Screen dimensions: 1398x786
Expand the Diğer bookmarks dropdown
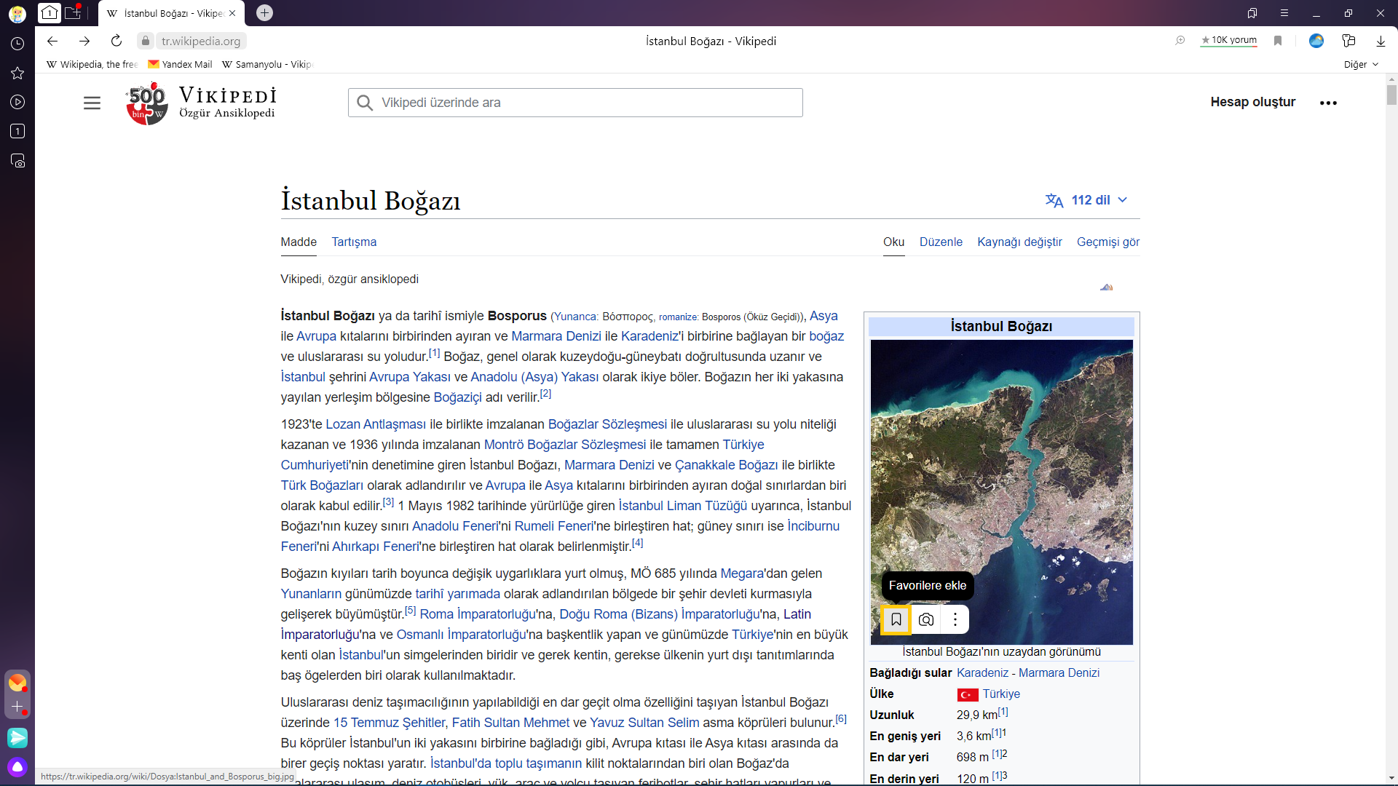(x=1361, y=64)
